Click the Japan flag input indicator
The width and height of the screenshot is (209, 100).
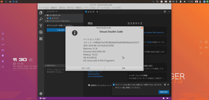196,2
